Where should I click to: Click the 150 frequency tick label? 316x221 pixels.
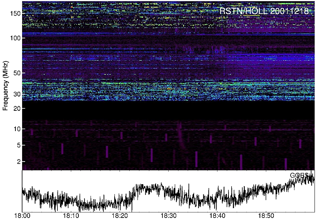point(16,14)
